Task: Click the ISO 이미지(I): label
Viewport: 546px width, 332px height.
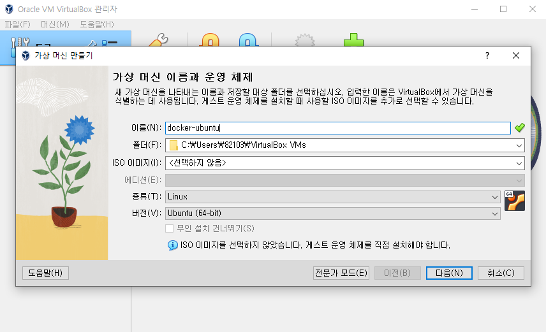Action: pyautogui.click(x=136, y=163)
